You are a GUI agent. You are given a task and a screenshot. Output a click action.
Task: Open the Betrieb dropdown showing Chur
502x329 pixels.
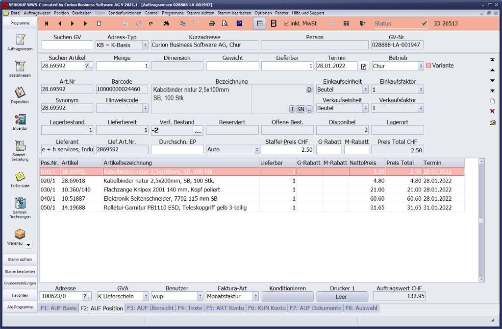click(x=420, y=66)
